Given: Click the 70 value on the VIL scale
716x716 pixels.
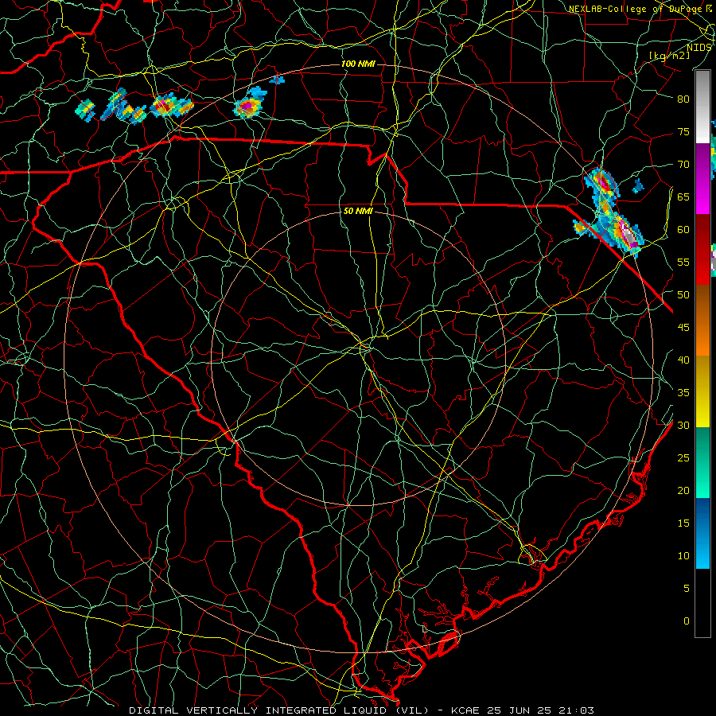Looking at the screenshot, I should point(683,165).
